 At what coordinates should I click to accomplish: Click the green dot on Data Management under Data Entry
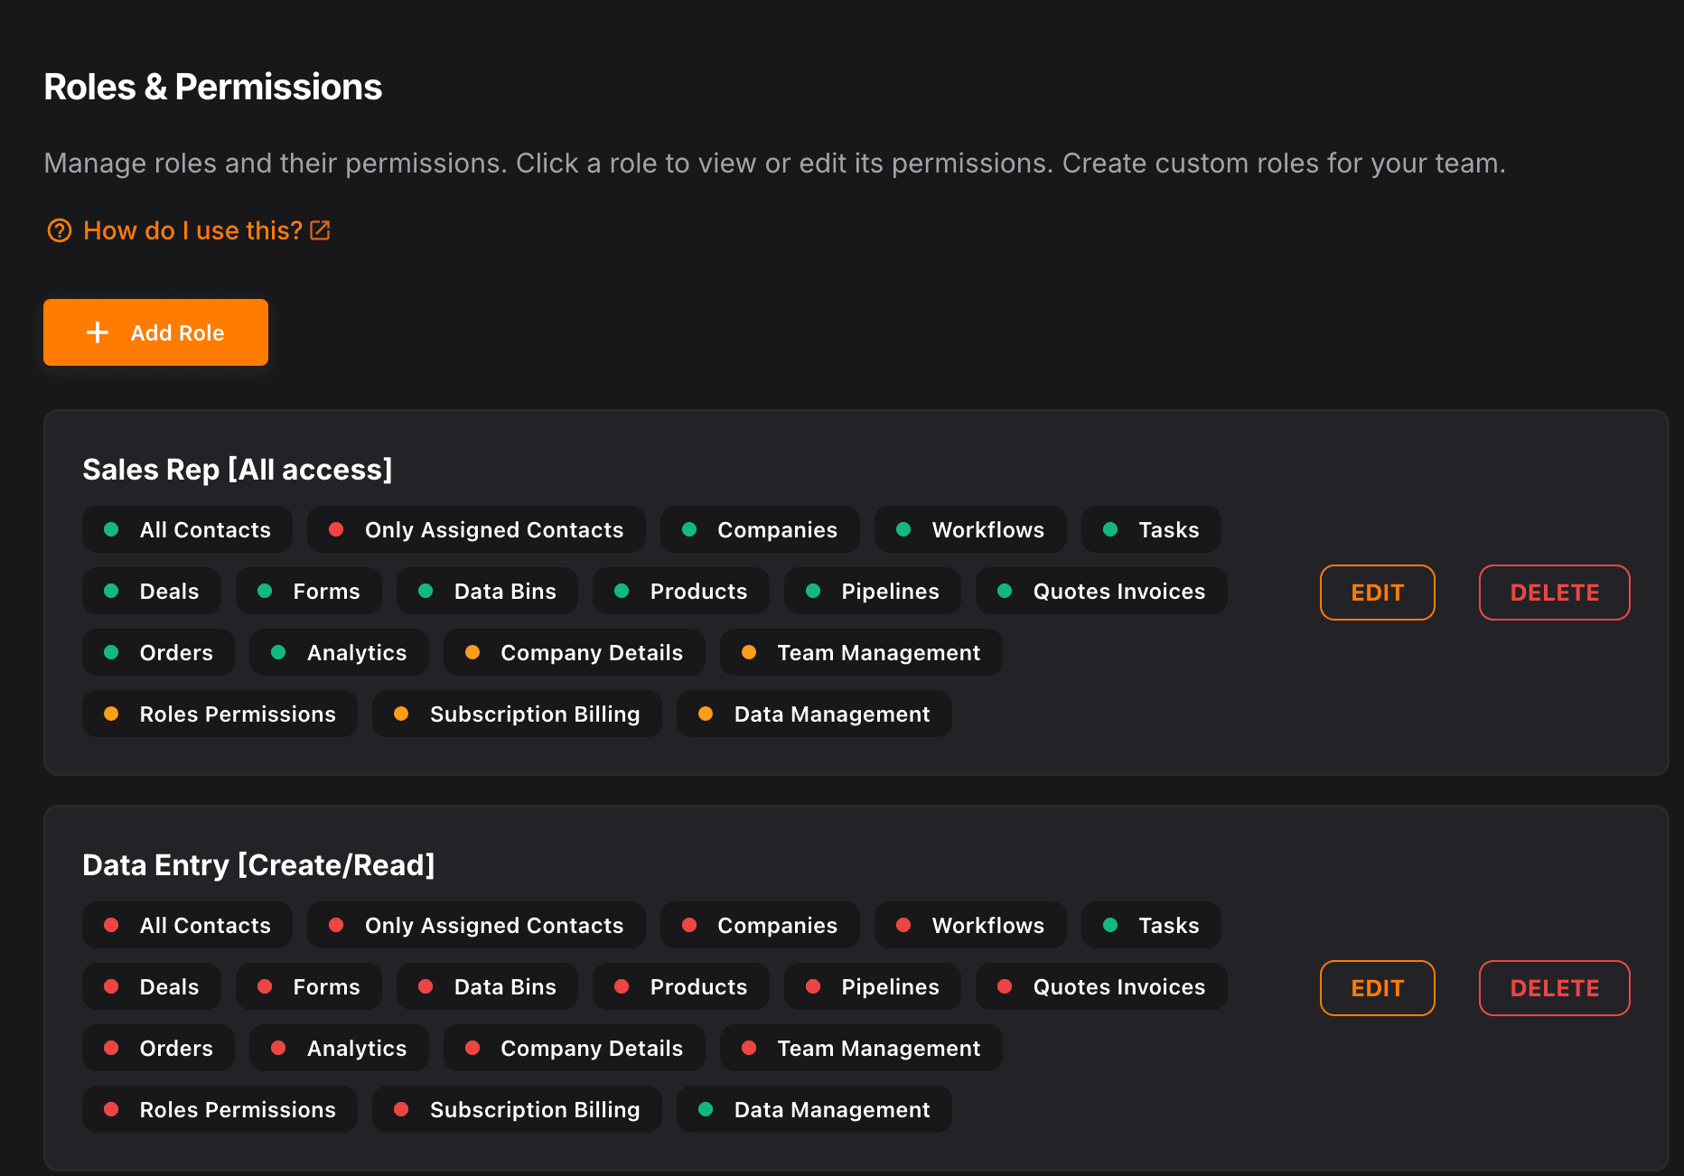pos(707,1109)
